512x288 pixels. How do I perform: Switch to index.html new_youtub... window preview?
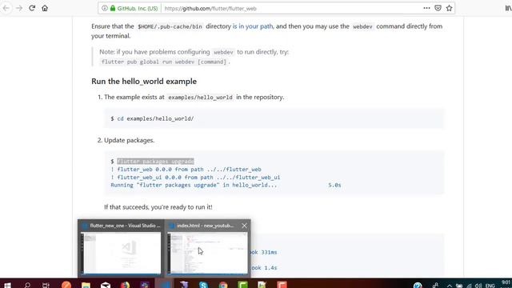[x=207, y=249]
